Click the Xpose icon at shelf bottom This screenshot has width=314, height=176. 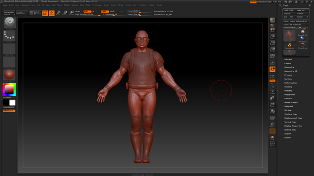[272, 144]
